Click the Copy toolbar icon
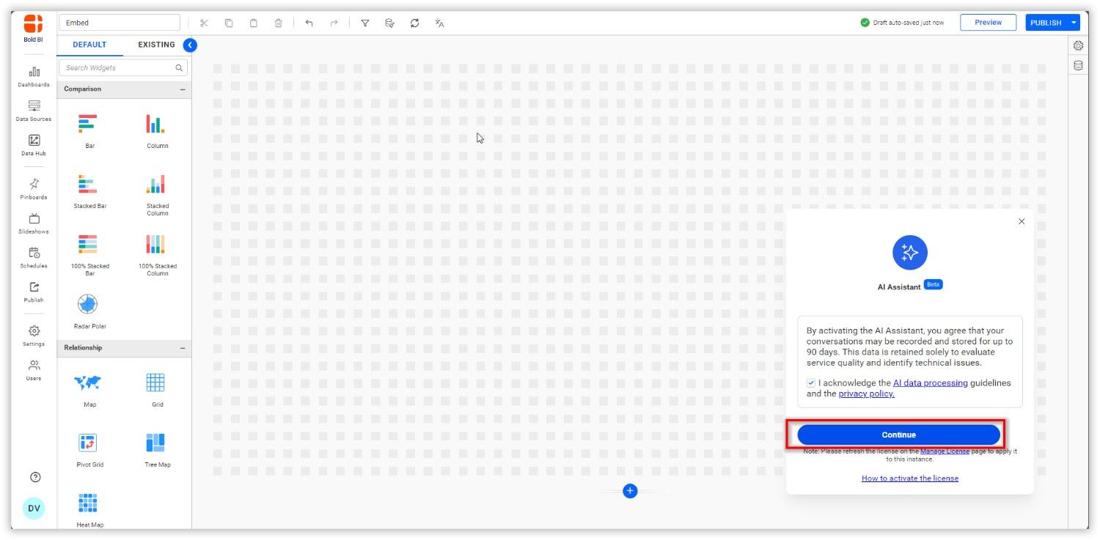This screenshot has height=540, width=1100. (229, 23)
